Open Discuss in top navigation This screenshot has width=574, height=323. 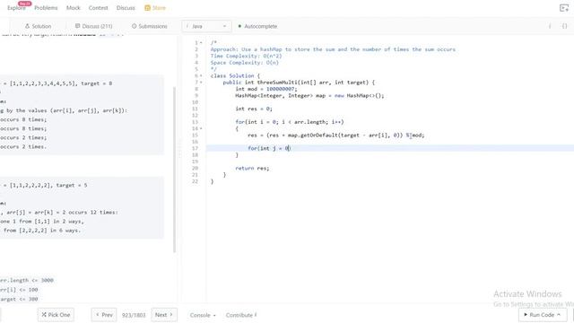point(126,8)
